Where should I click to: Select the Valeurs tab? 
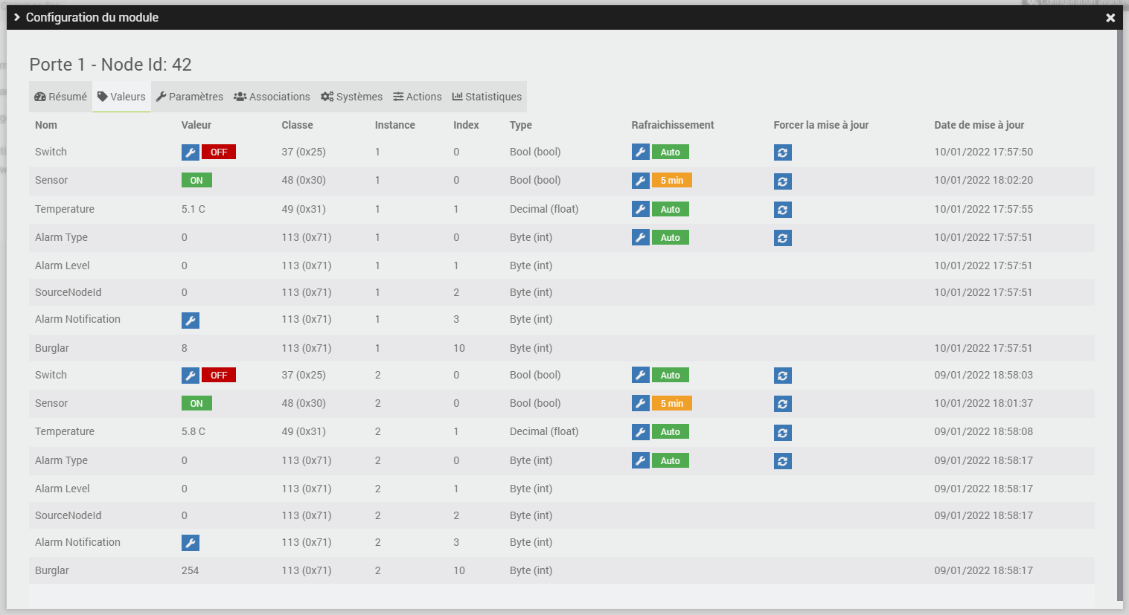[121, 97]
